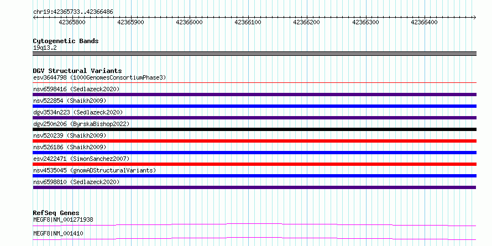The width and height of the screenshot is (492, 246).
Task: Click the 42366400 ruler tick label
Action: [x=424, y=22]
